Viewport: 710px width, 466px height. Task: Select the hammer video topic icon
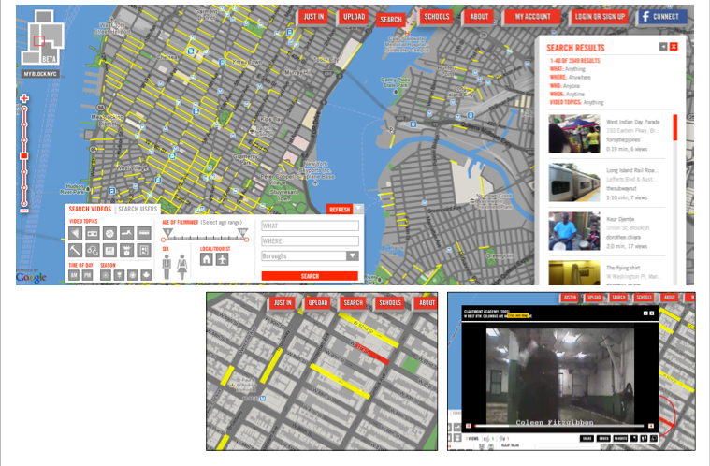[x=75, y=250]
